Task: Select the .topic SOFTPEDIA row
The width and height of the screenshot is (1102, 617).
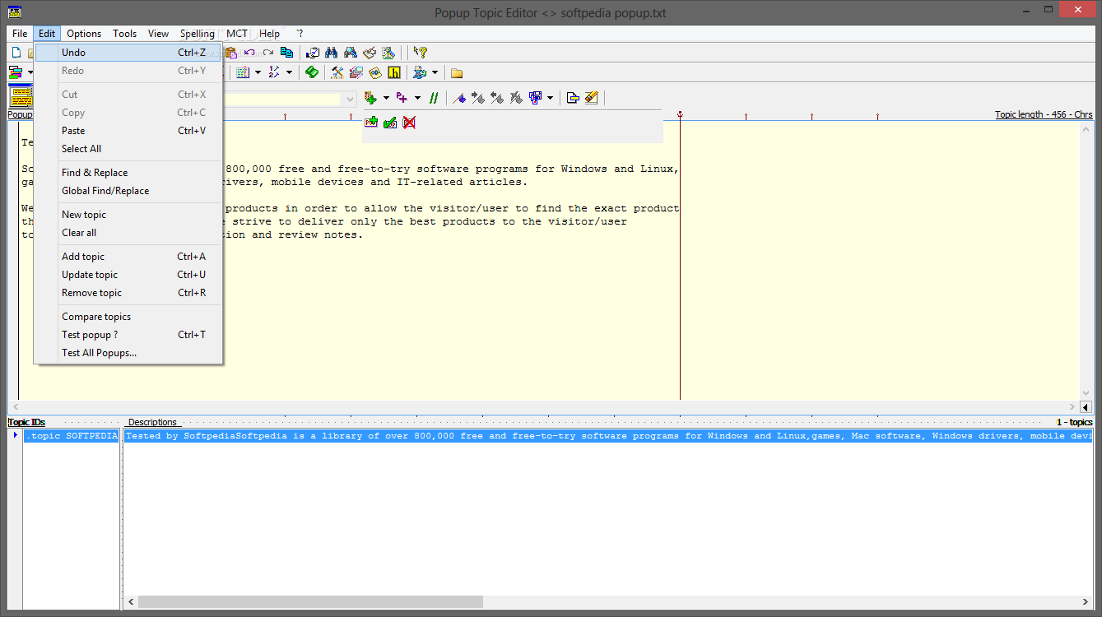Action: pyautogui.click(x=71, y=436)
